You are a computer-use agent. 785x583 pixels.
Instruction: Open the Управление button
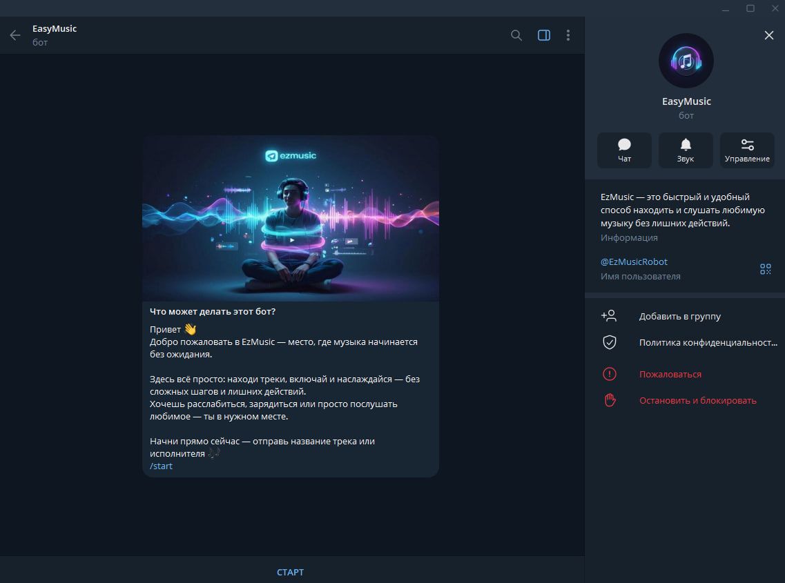point(747,150)
